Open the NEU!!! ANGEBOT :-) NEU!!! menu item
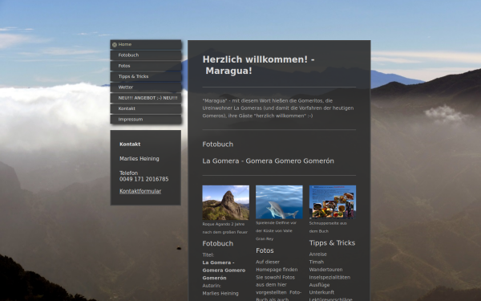This screenshot has width=481, height=301. (146, 98)
